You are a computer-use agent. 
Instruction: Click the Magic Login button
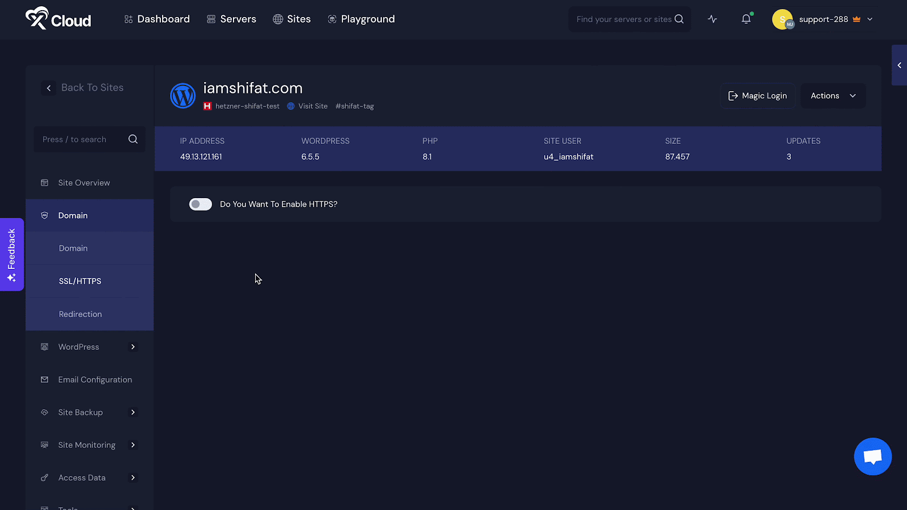tap(757, 95)
